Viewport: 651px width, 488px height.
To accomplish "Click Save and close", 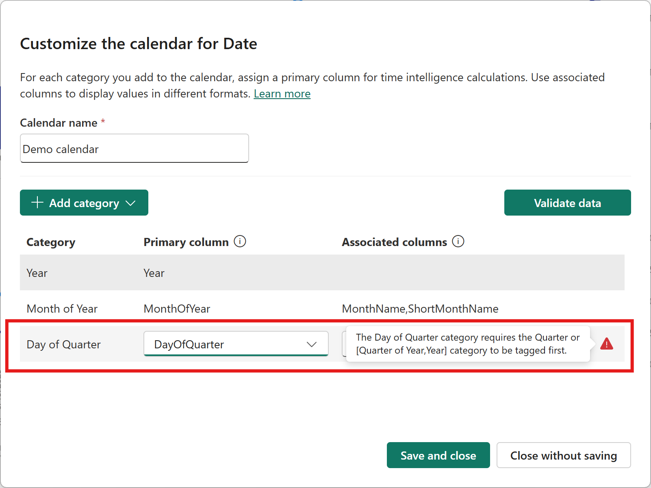I will (x=438, y=455).
